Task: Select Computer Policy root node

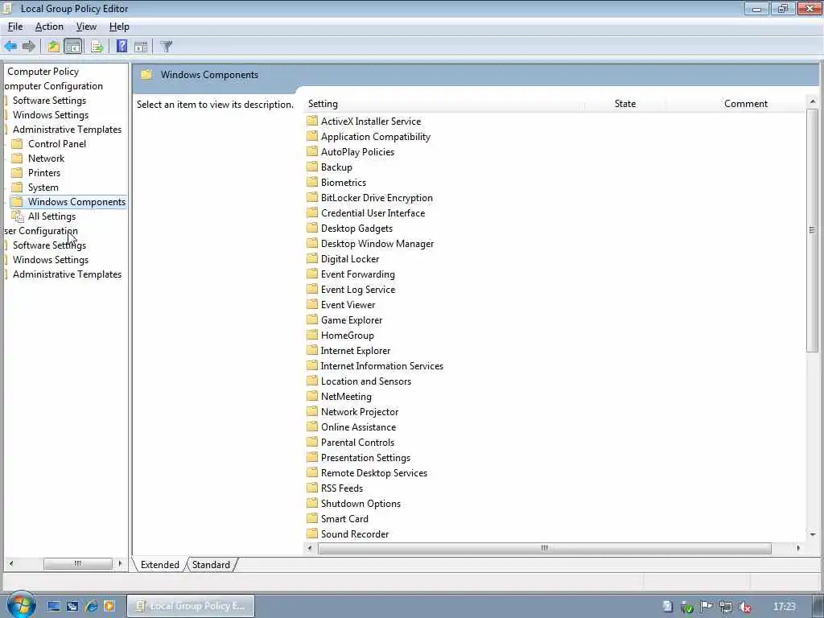Action: [43, 72]
